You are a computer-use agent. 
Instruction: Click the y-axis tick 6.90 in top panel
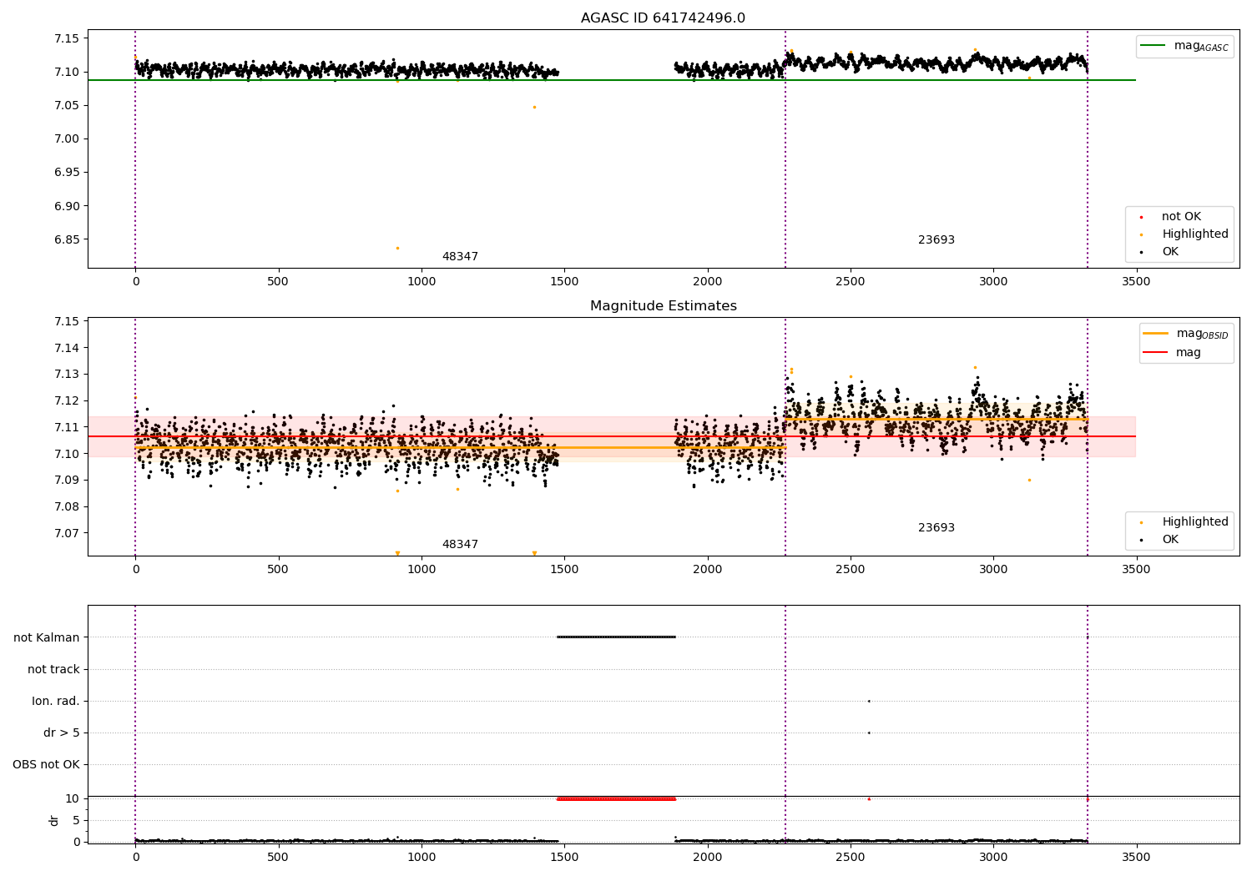[x=66, y=206]
